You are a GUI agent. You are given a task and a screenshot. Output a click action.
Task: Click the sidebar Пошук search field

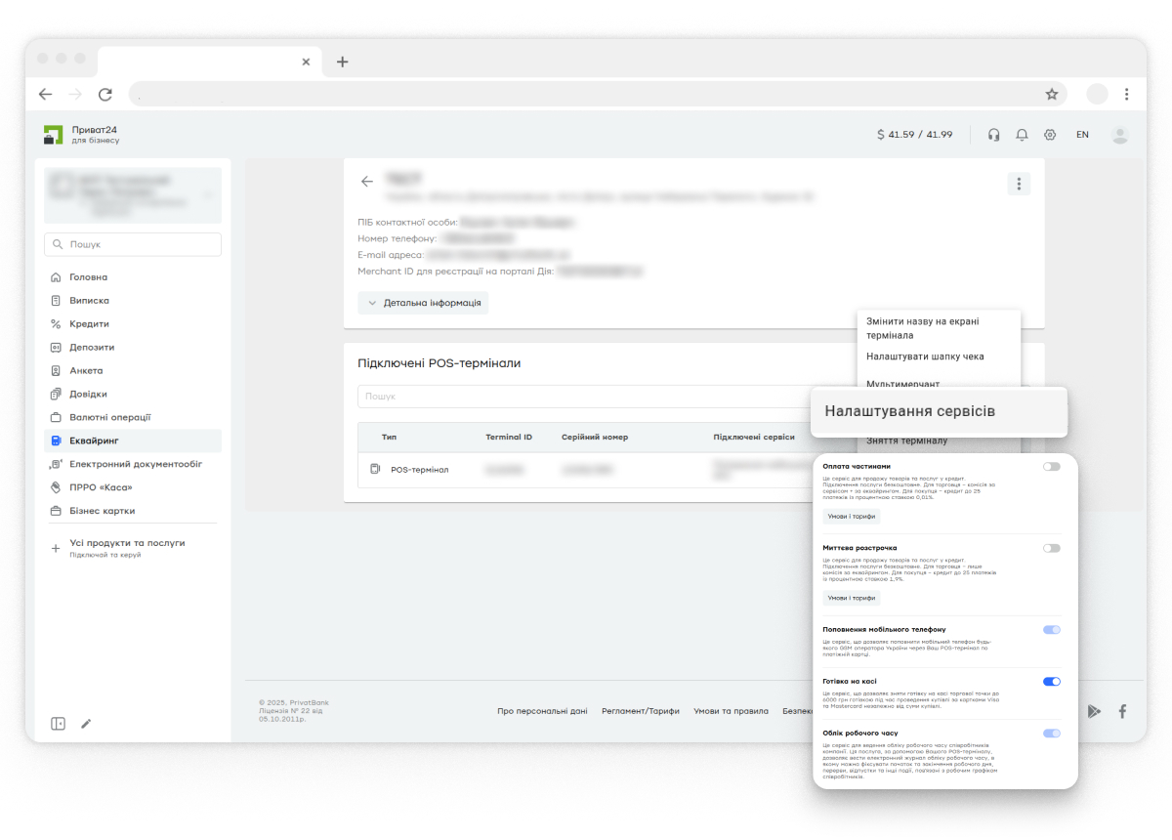133,244
